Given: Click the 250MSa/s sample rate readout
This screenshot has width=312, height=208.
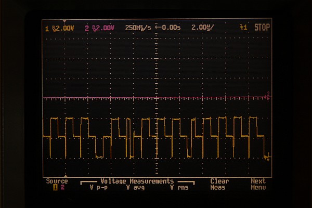Looking at the screenshot, I should coord(137,28).
